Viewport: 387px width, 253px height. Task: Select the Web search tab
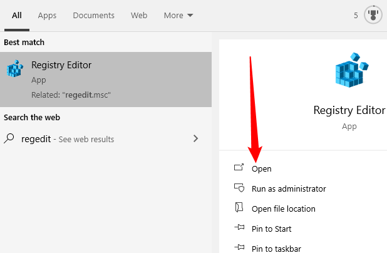click(x=139, y=15)
